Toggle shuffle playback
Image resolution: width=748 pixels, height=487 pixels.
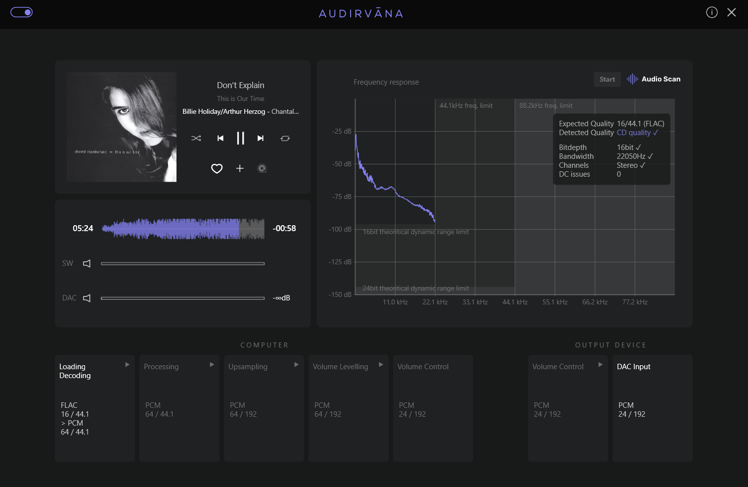pos(196,138)
